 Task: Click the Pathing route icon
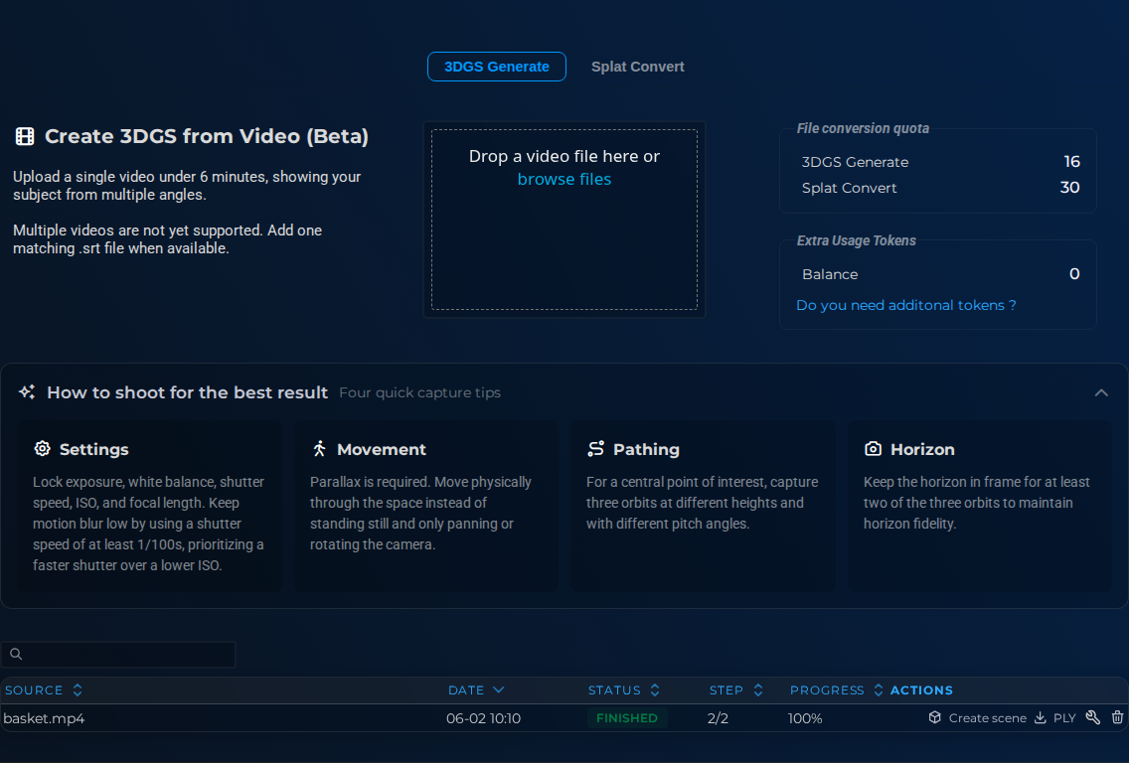(x=595, y=448)
